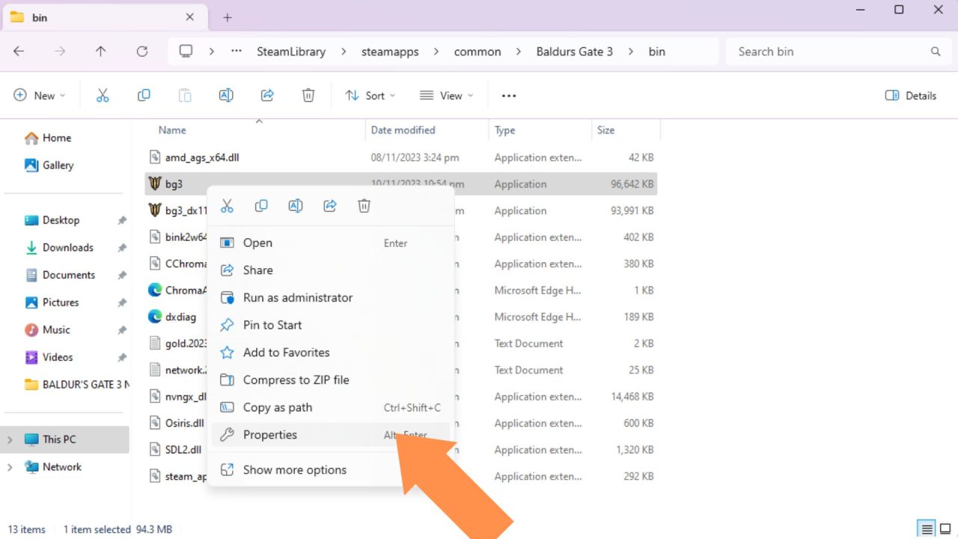The width and height of the screenshot is (958, 539).
Task: Choose Run as administrator
Action: pyautogui.click(x=331, y=298)
